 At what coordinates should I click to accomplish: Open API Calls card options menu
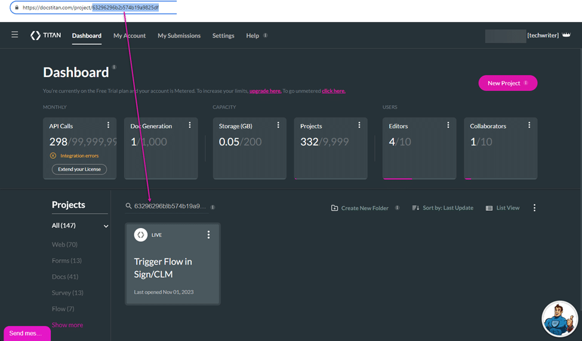[x=109, y=125]
